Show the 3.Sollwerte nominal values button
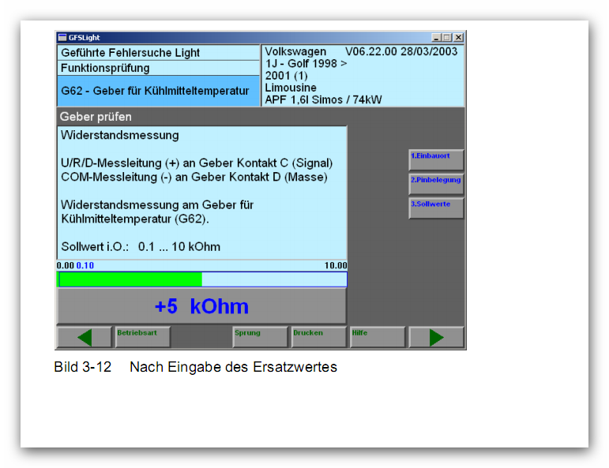Viewport: 609px width, 468px height. pyautogui.click(x=436, y=208)
